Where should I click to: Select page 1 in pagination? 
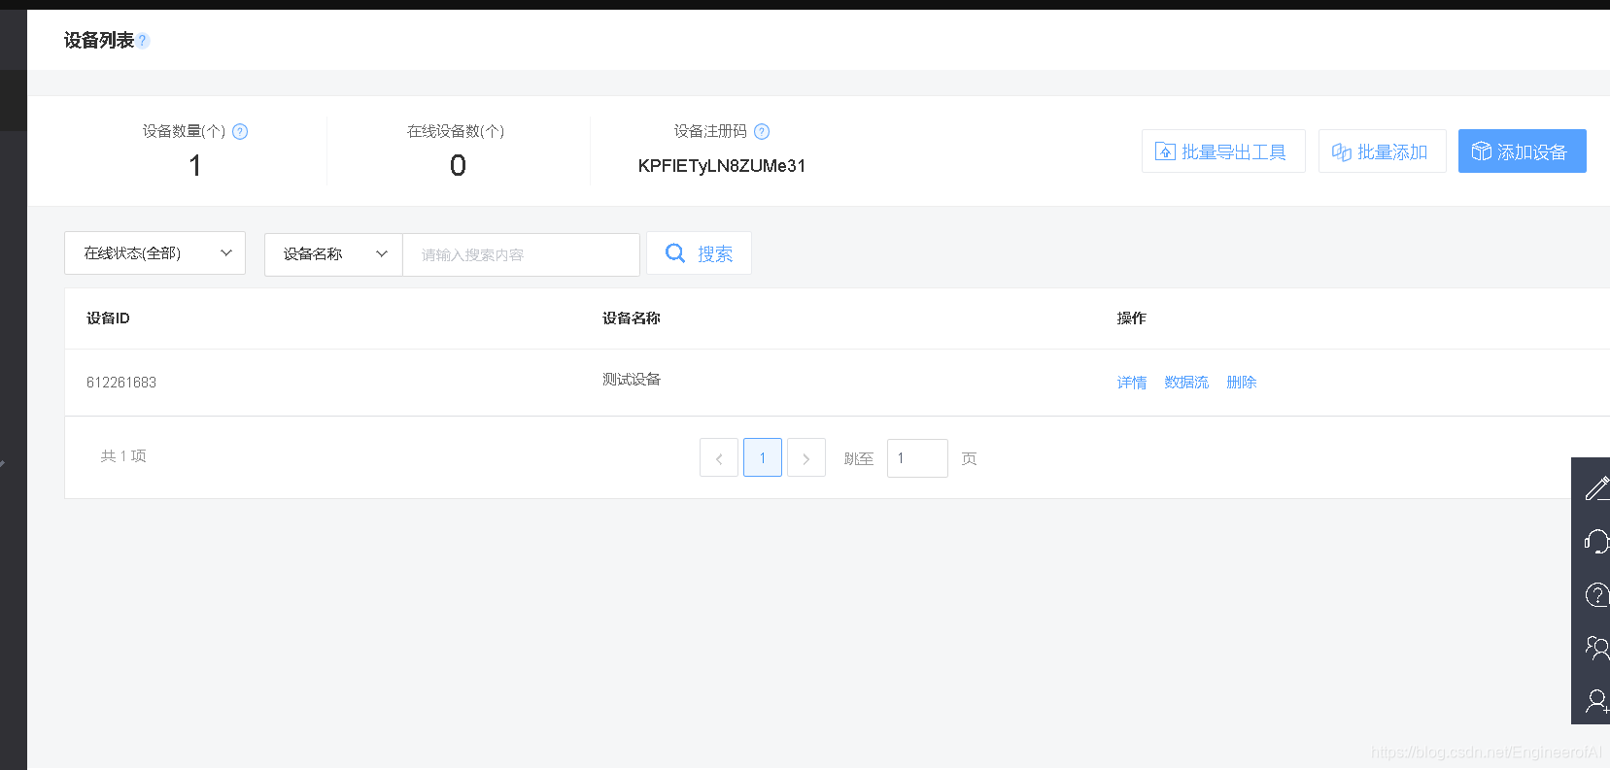click(763, 458)
